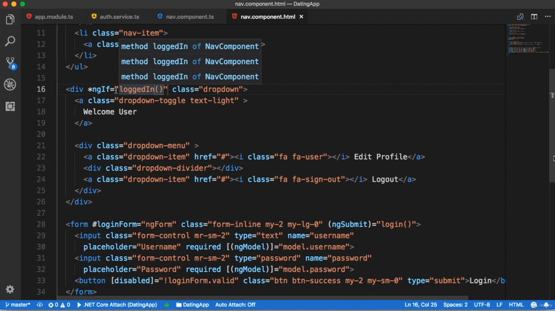The height and width of the screenshot is (311, 555).
Task: Open the Manage gear settings menu
Action: coord(10,289)
